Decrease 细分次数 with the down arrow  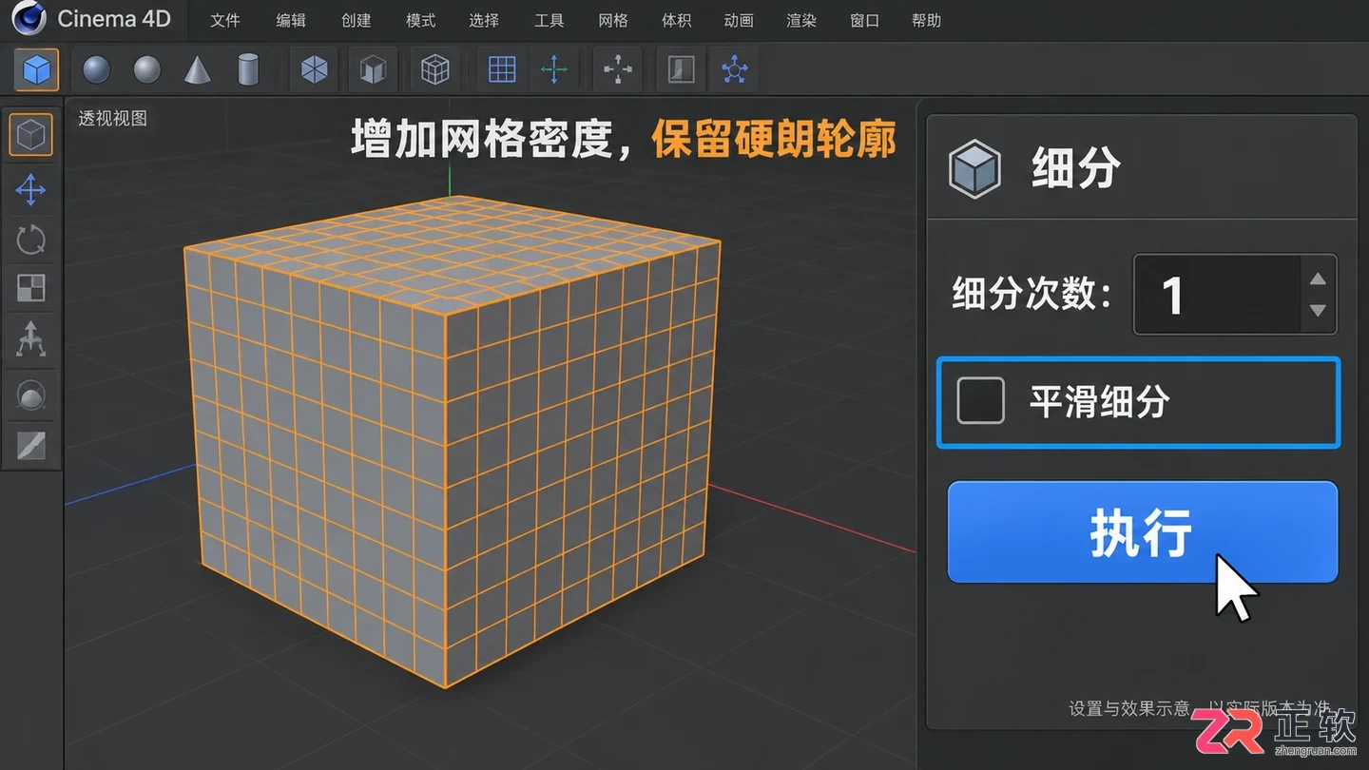[1318, 311]
